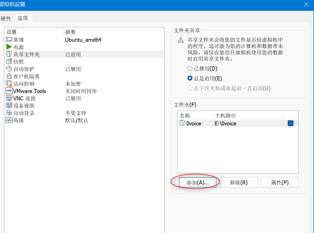Click the Ubuntu_amd64 summary value
The height and width of the screenshot is (233, 314).
pyautogui.click(x=83, y=40)
